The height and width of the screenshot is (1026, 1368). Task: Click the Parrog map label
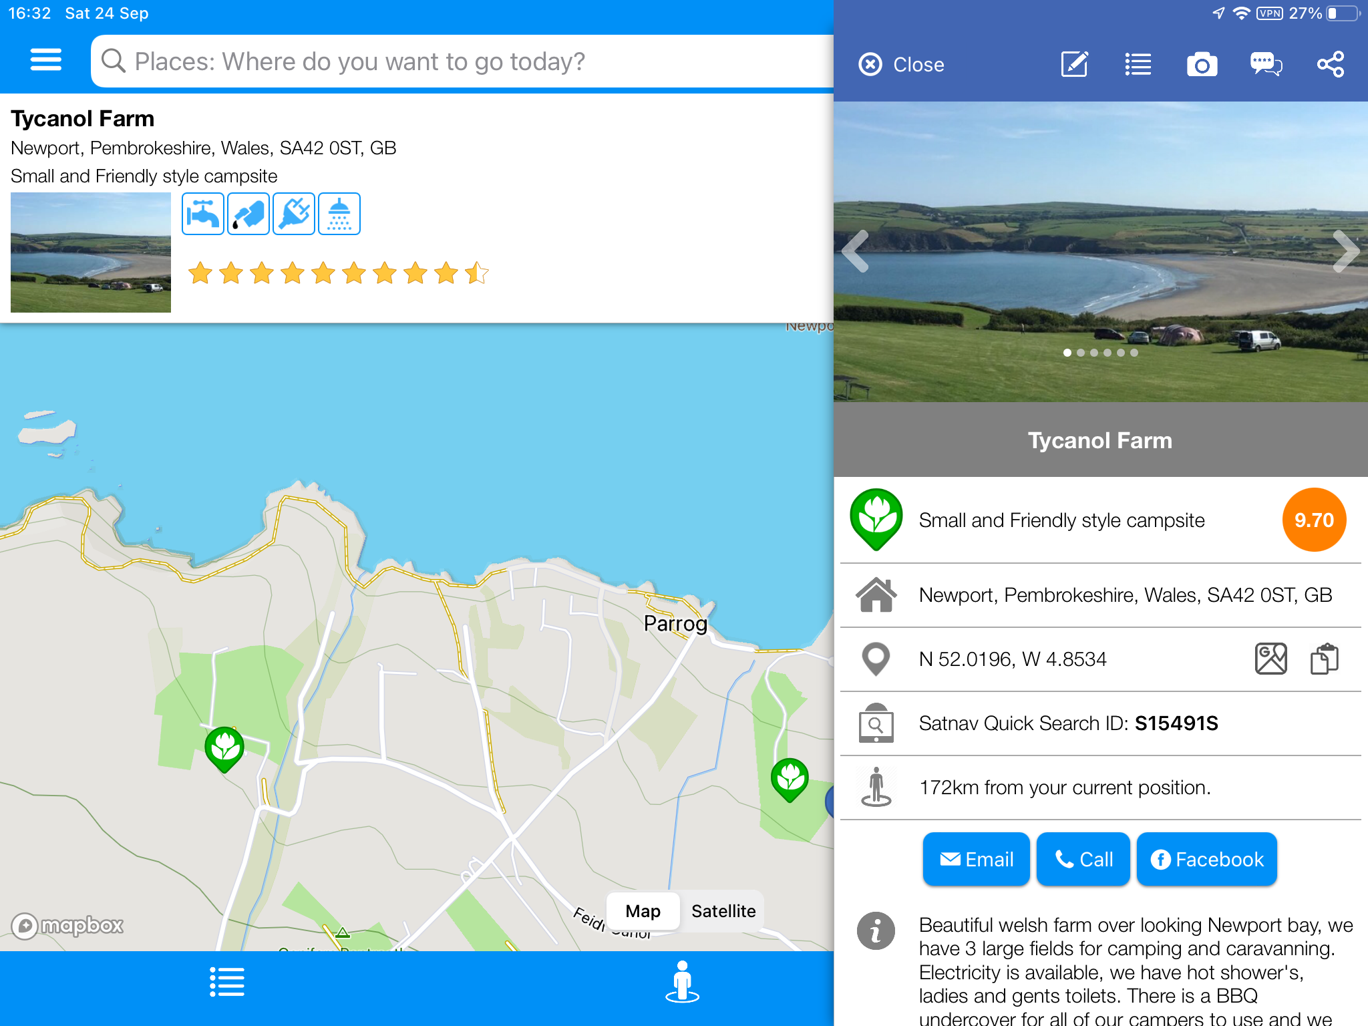[675, 623]
